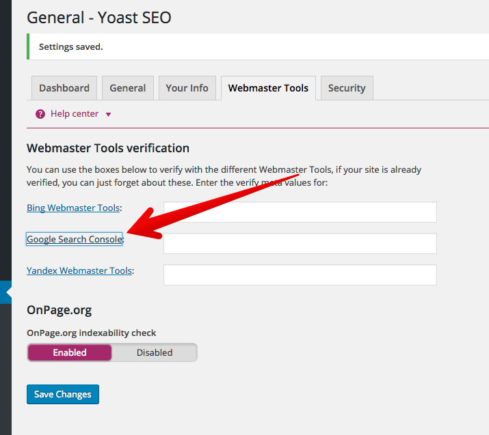The image size is (489, 435).
Task: Click the Save Changes button
Action: pos(63,394)
